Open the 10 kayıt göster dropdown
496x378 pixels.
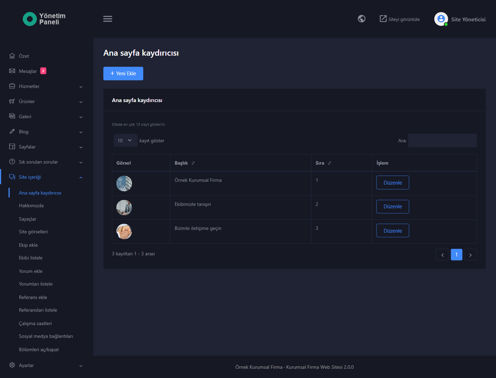[x=126, y=140]
